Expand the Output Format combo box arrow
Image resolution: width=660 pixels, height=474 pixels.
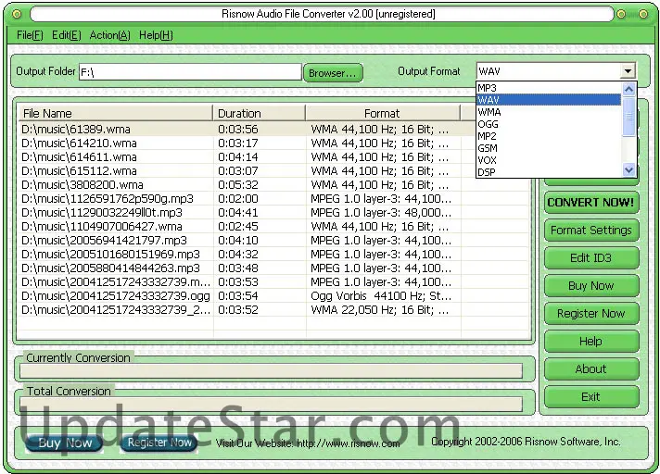pos(628,71)
